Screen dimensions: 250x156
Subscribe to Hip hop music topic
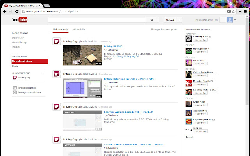tap(200, 52)
